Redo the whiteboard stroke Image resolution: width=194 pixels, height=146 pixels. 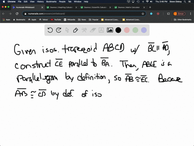tap(59, 30)
